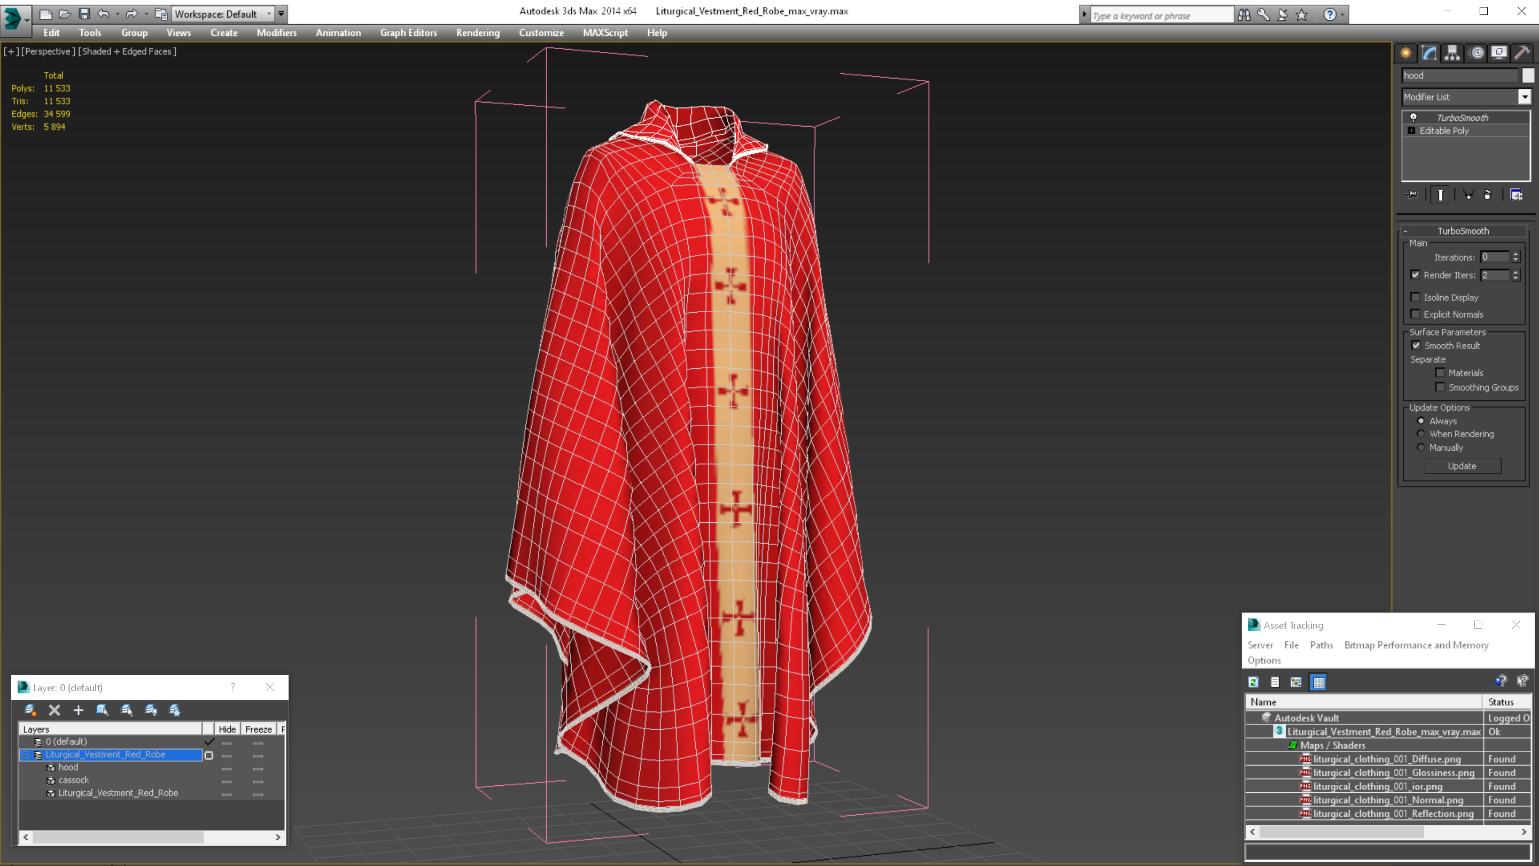Select the Always update radio button

click(1421, 421)
